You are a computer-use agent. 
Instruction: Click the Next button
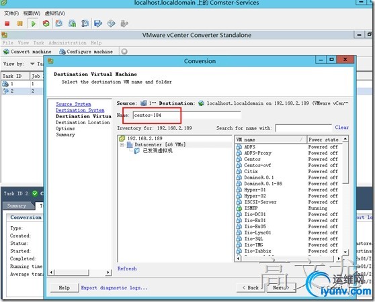[x=281, y=288]
